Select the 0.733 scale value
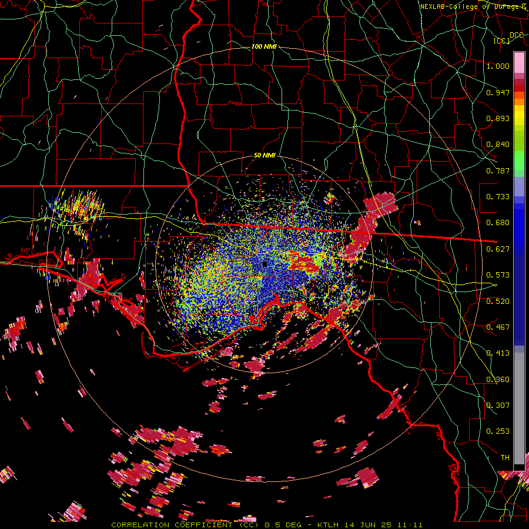The image size is (529, 529). point(498,197)
